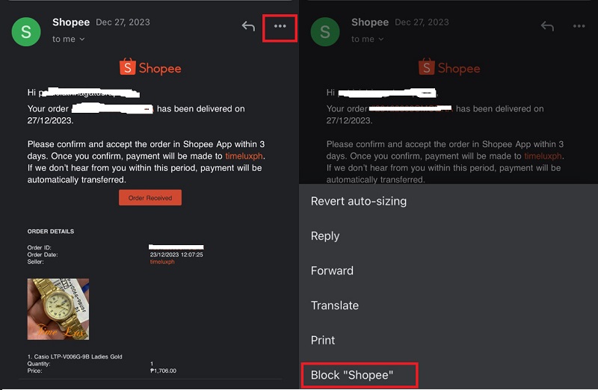This screenshot has width=598, height=390.
Task: Select the order date 23/12/2023 12:07:25
Action: [176, 254]
